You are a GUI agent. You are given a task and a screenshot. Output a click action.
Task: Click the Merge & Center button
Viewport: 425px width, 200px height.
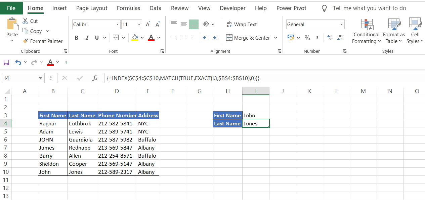(x=248, y=38)
